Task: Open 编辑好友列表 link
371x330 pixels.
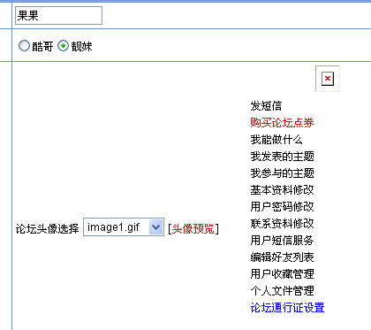Action: click(282, 257)
